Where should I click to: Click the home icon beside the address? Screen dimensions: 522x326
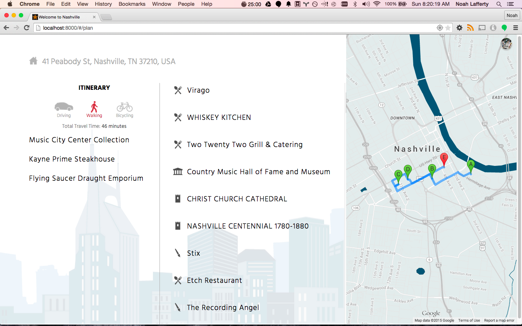(33, 61)
